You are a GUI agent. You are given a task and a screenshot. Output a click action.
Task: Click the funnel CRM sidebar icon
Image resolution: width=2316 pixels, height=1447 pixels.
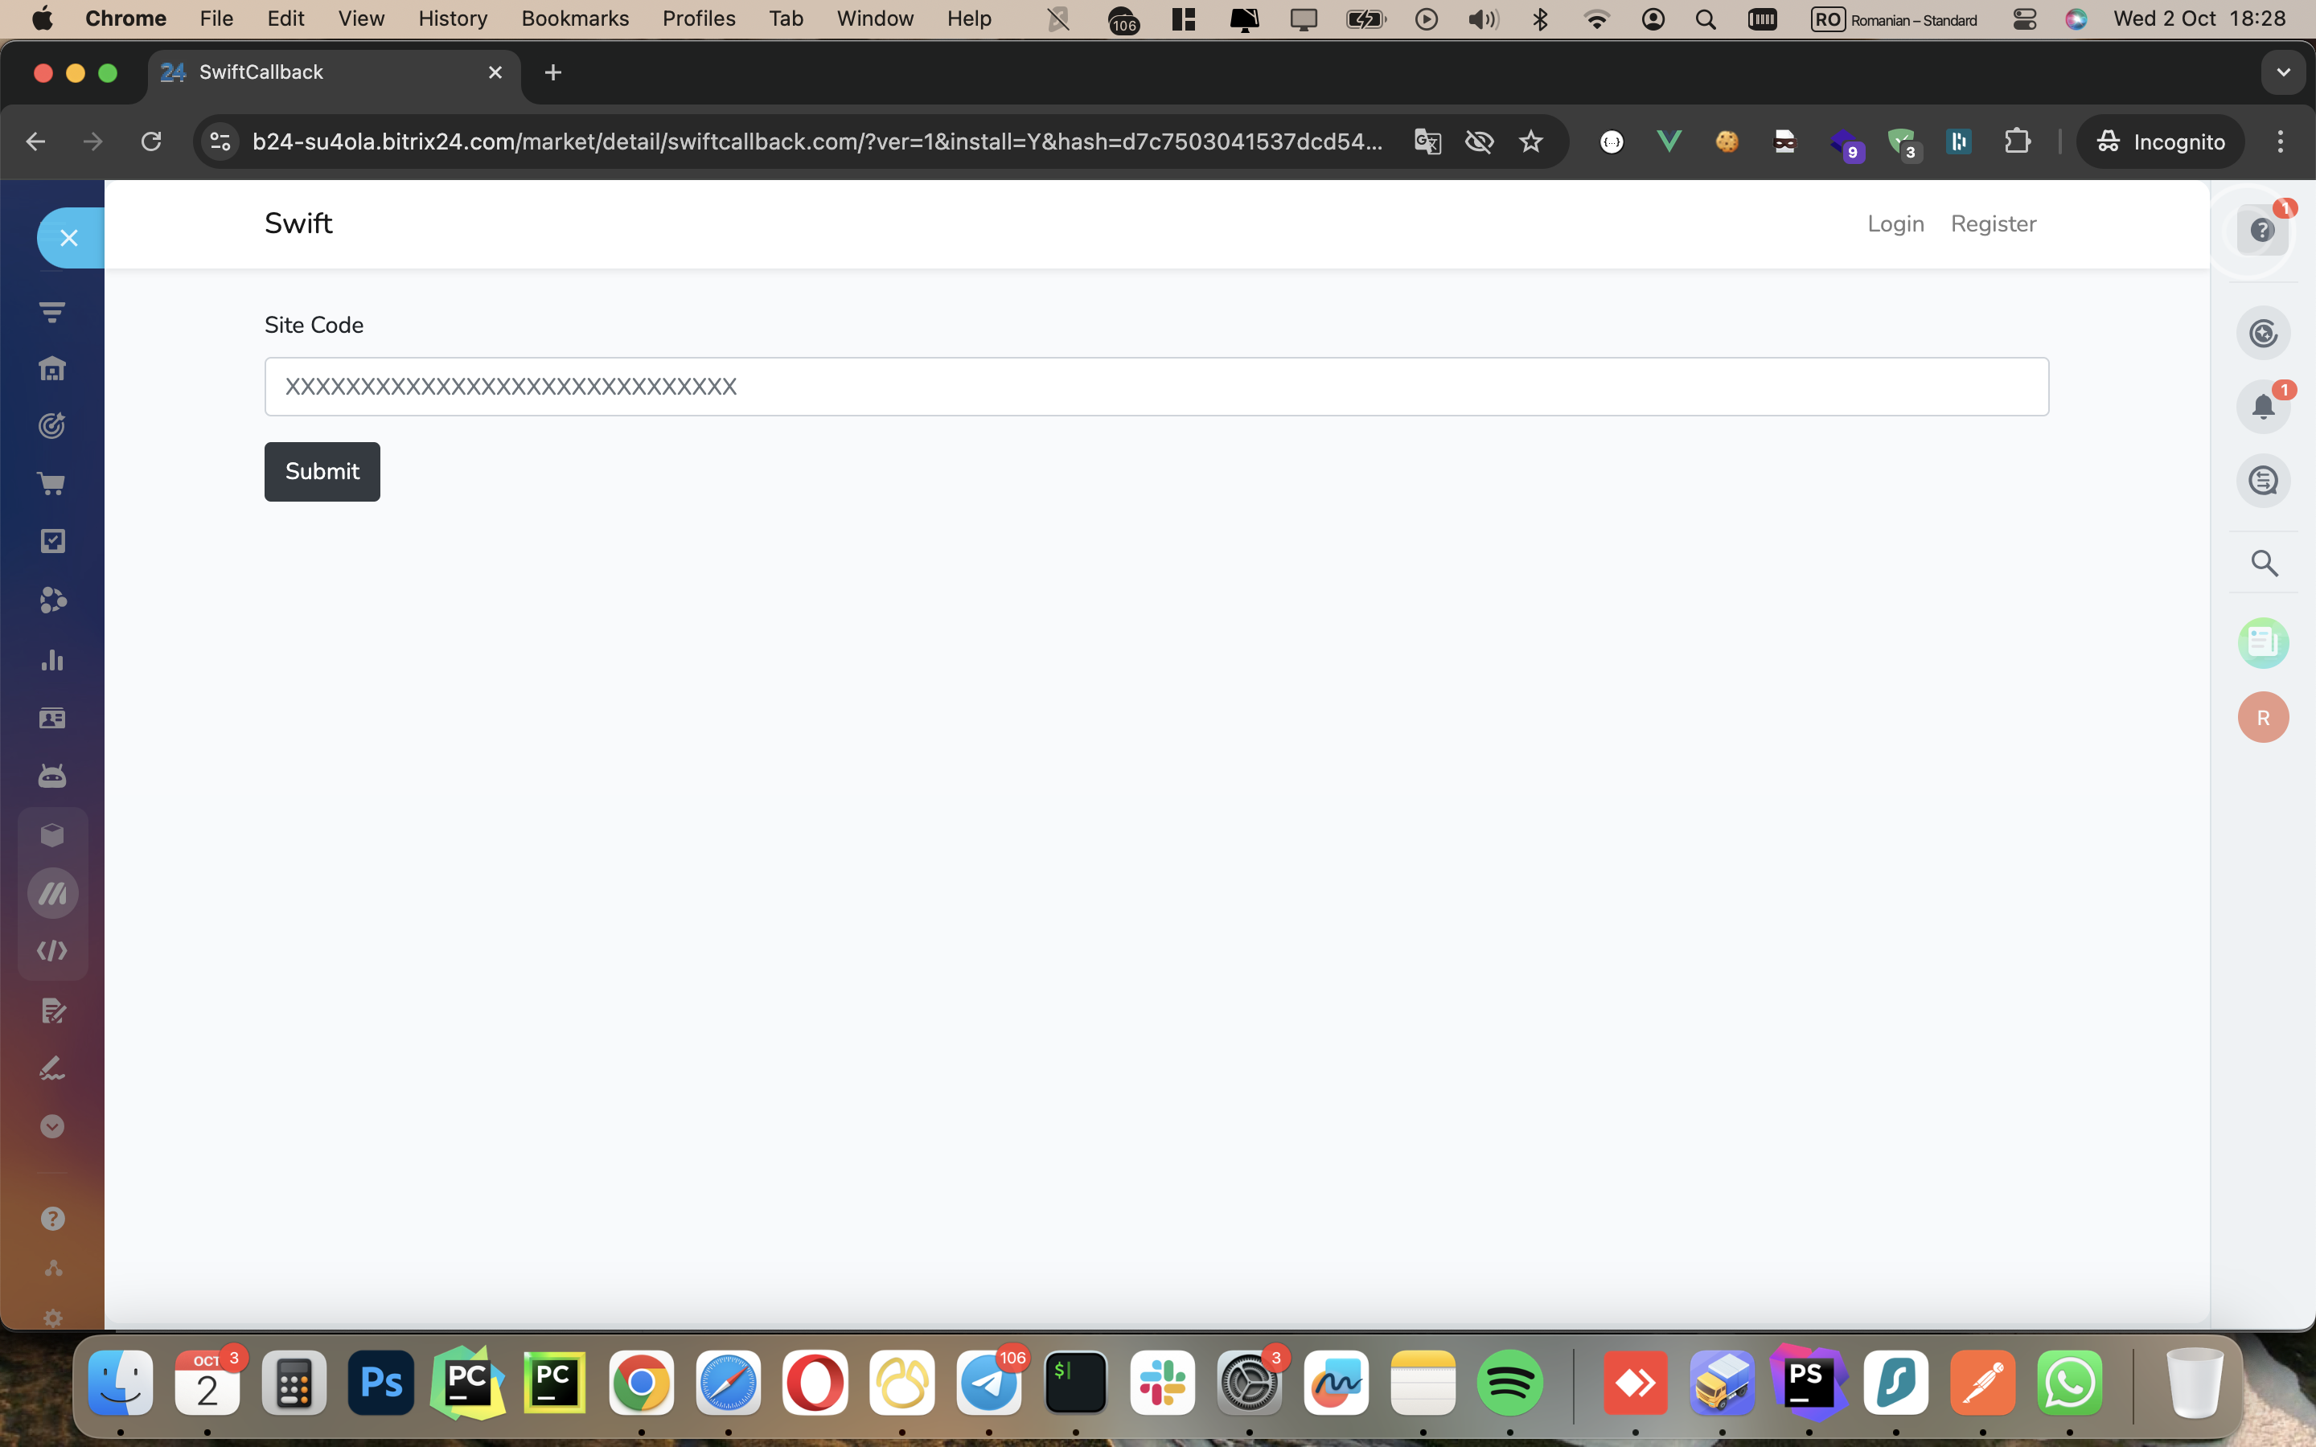click(x=51, y=312)
